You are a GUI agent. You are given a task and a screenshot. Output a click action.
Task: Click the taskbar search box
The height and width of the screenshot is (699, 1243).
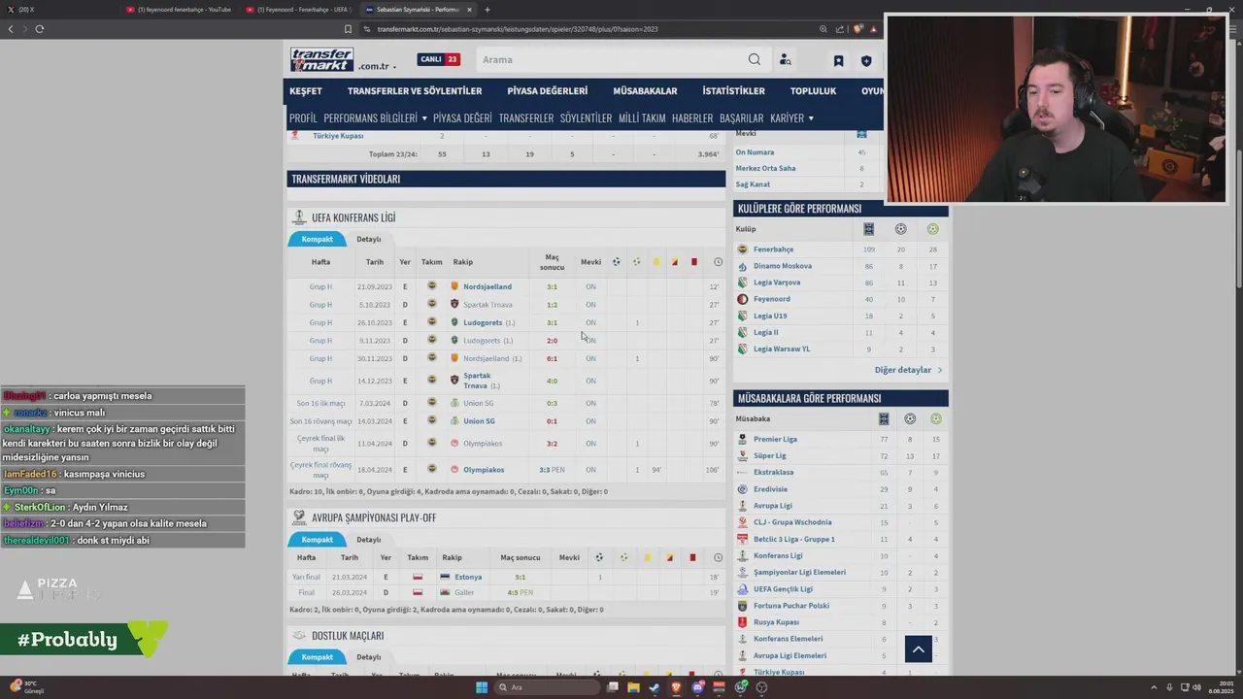pos(546,687)
